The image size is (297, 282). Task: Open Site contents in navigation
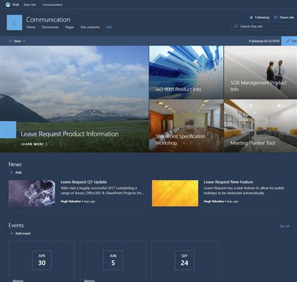pos(90,27)
